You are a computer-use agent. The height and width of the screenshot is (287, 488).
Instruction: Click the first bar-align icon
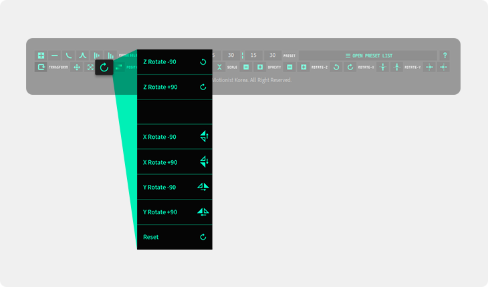pyautogui.click(x=96, y=55)
